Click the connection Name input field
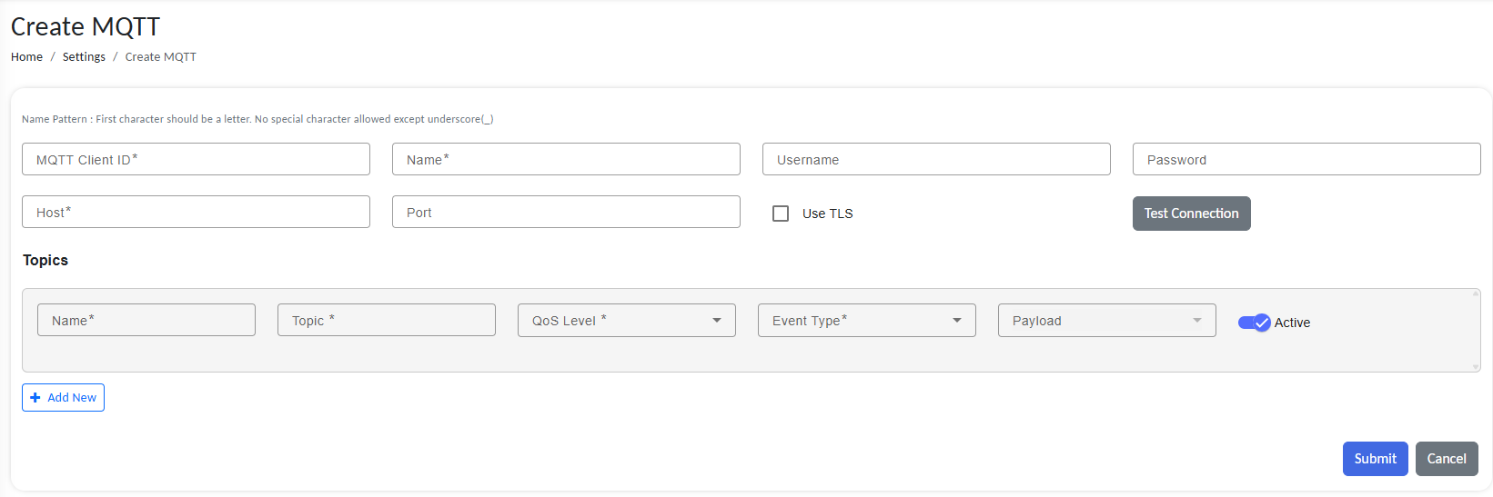Image resolution: width=1493 pixels, height=497 pixels. point(566,159)
